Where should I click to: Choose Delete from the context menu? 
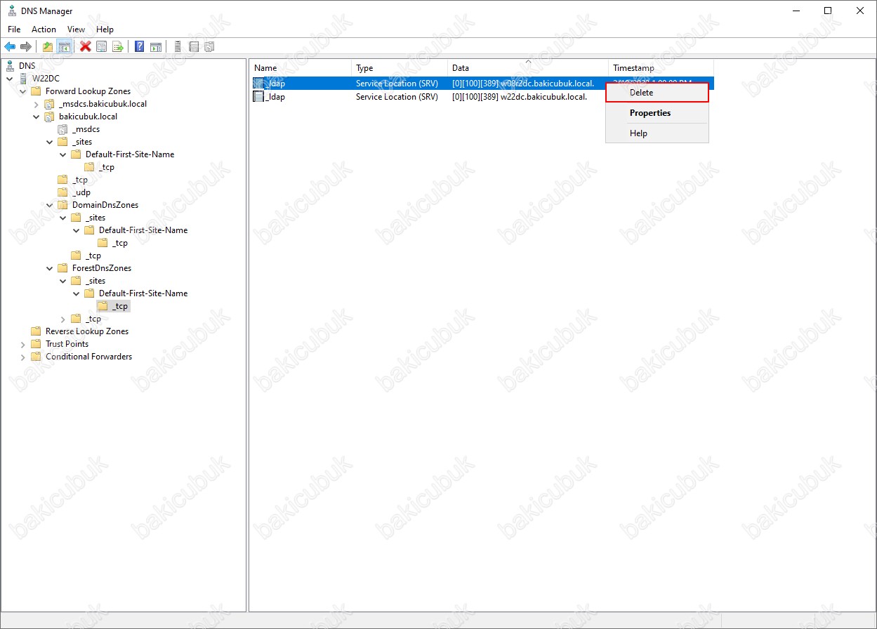pyautogui.click(x=657, y=93)
